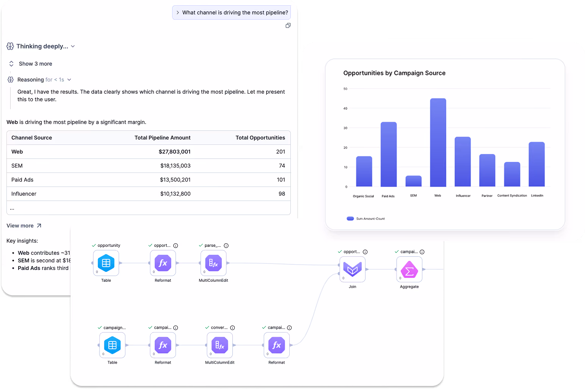Click the Web row in the table
The height and width of the screenshot is (389, 585).
coord(149,152)
